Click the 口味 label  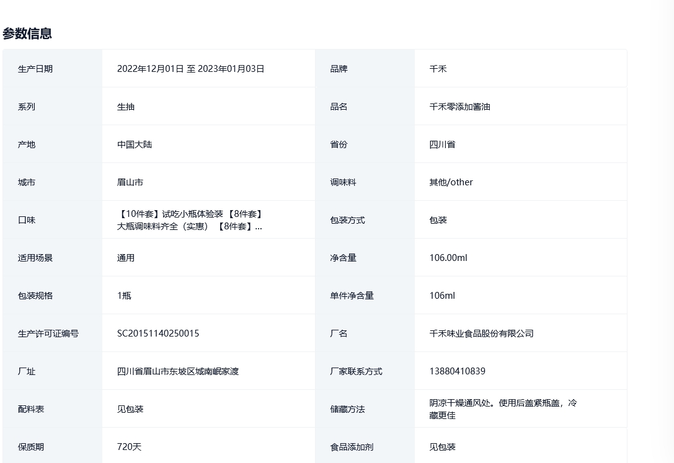coord(26,220)
